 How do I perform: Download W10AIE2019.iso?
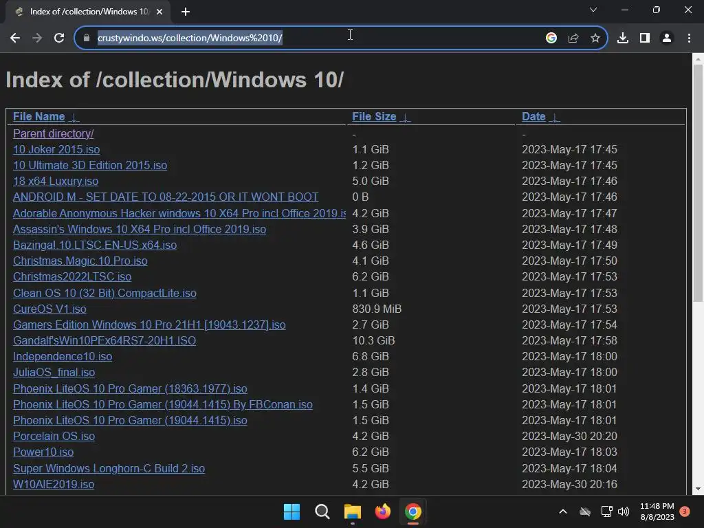point(54,485)
